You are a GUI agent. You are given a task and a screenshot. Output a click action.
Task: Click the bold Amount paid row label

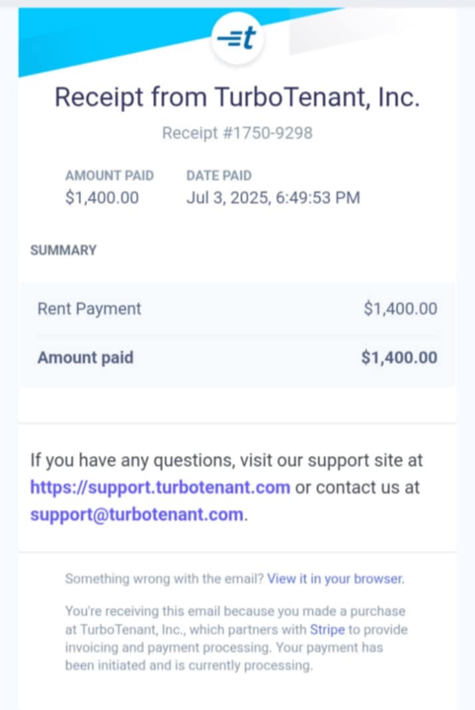tap(86, 357)
